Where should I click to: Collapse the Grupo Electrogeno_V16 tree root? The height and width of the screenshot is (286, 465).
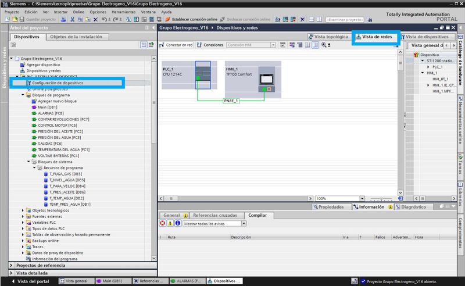click(x=12, y=59)
